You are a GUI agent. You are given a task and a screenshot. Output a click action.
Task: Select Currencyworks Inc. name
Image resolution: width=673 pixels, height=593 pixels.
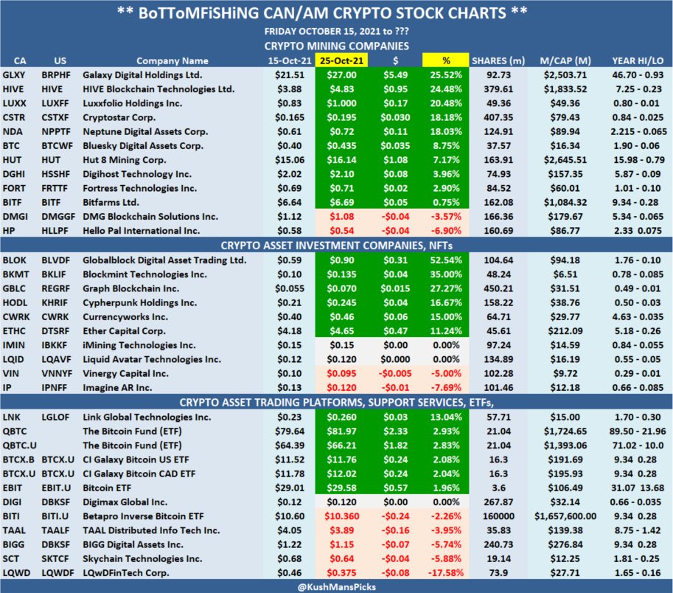[125, 317]
